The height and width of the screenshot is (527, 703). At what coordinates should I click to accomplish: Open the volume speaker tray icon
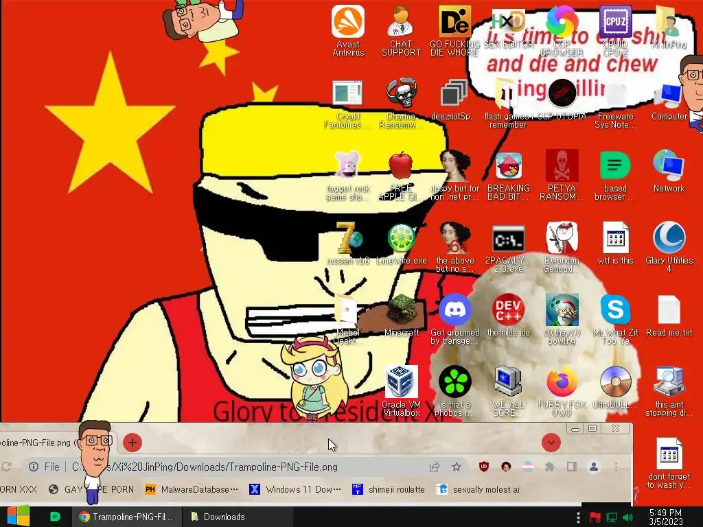[627, 518]
